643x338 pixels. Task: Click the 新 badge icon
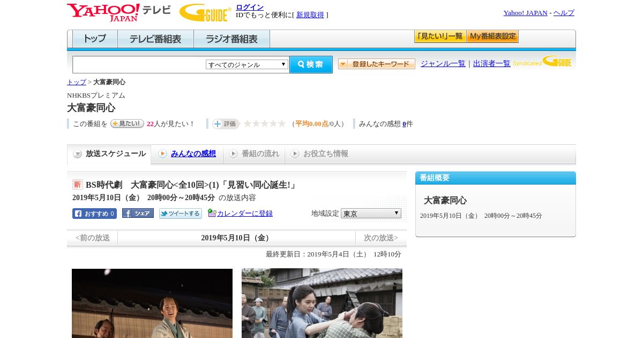pyautogui.click(x=78, y=185)
